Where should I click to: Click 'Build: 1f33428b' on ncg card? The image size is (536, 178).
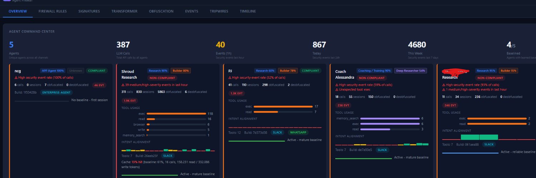26,93
